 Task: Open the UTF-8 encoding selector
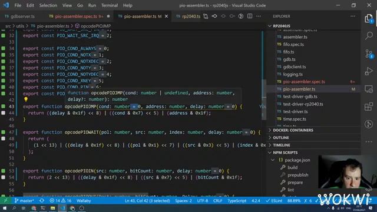point(203,200)
